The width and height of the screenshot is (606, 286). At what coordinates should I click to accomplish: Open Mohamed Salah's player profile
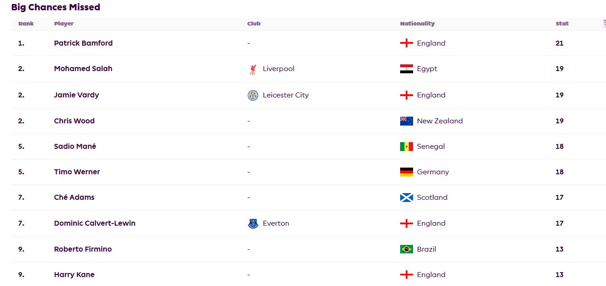pos(83,69)
